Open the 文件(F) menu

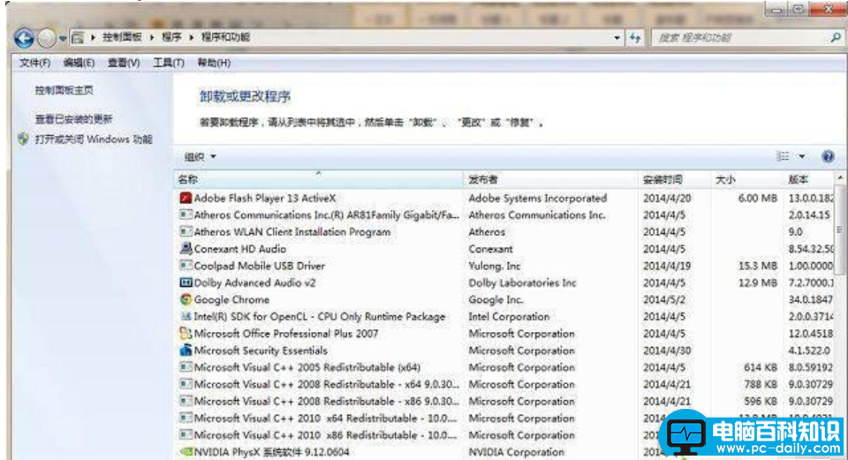[34, 63]
